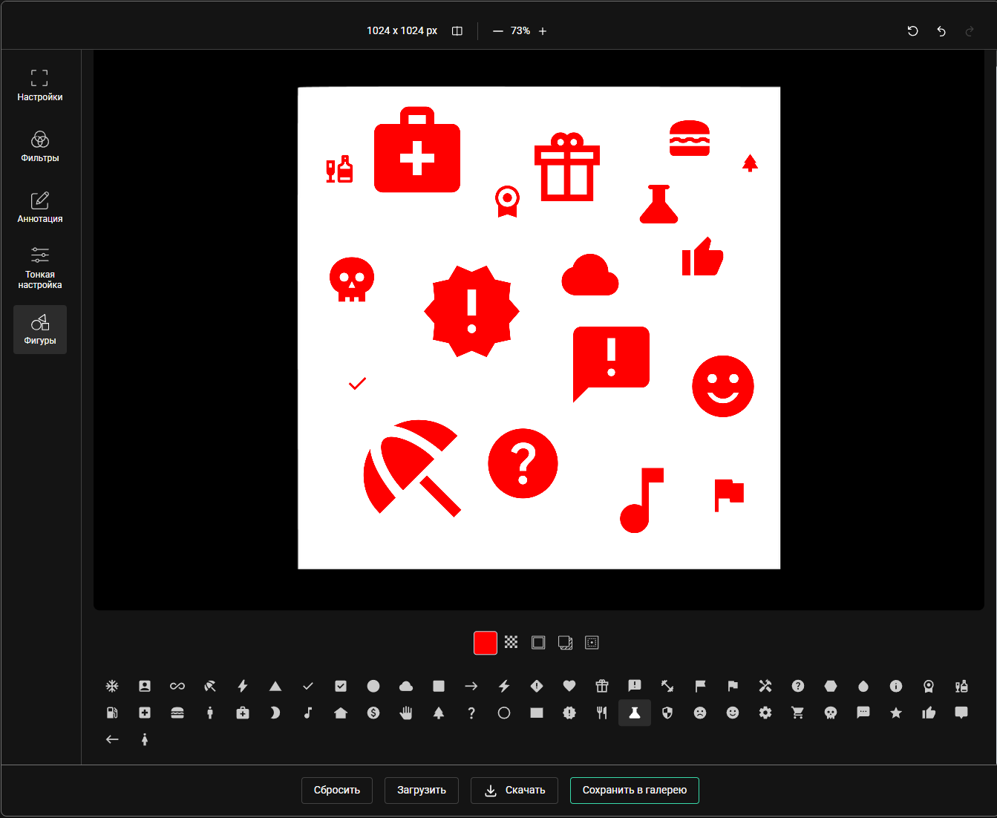This screenshot has width=997, height=818.
Task: Toggle the shape shadow option
Action: pos(565,642)
